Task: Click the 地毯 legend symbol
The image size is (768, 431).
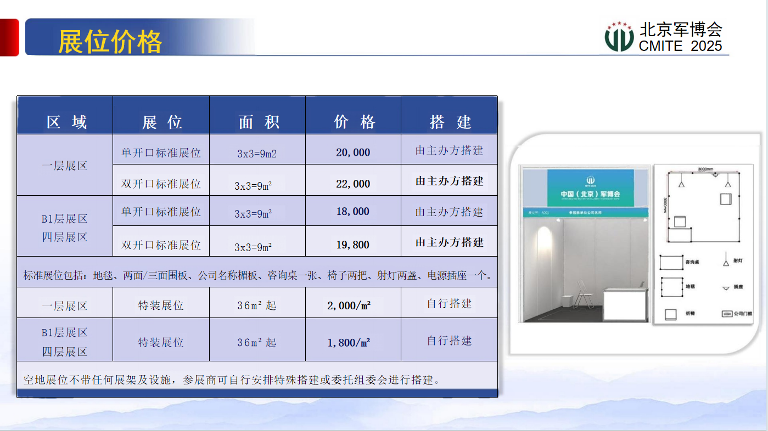Action: point(671,286)
